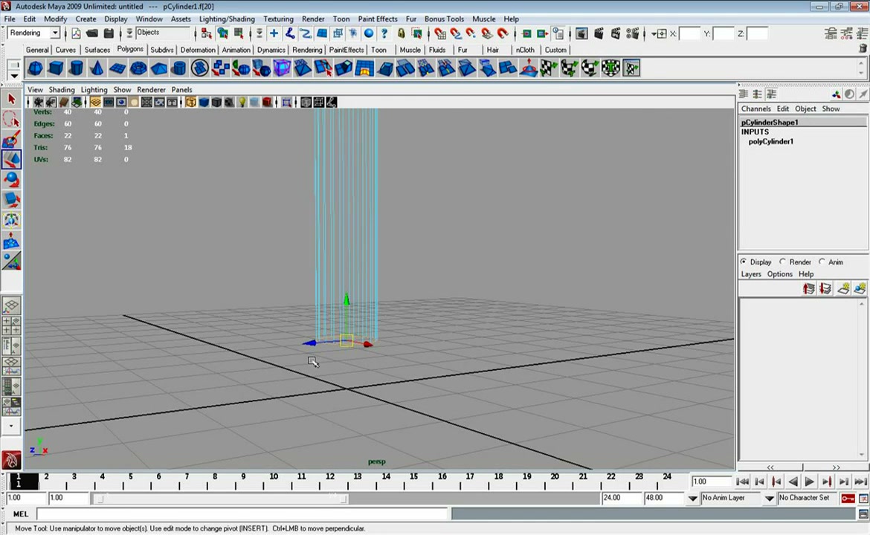
Task: Toggle smooth shade all in viewport toolbar
Action: point(204,102)
